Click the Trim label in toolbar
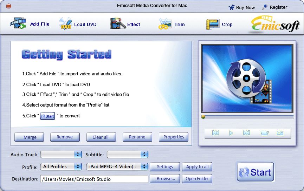304x191 pixels. (x=180, y=25)
